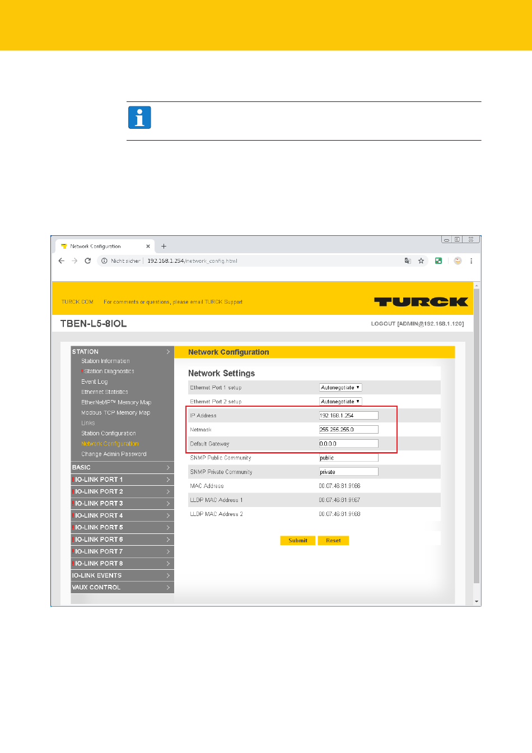Screen dimensions: 532x753
Task: Expand the IO-LINK PORT 2 section
Action: click(x=122, y=491)
